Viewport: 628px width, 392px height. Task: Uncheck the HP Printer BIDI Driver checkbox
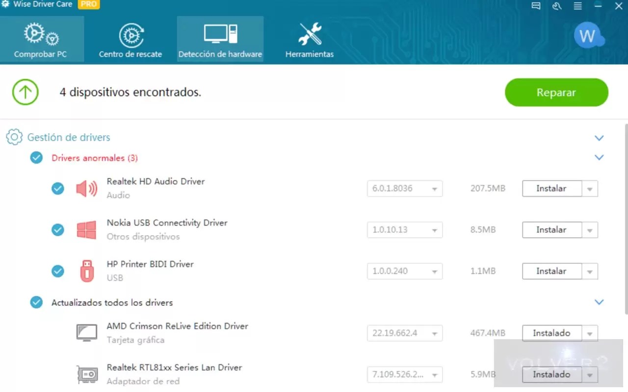click(58, 271)
